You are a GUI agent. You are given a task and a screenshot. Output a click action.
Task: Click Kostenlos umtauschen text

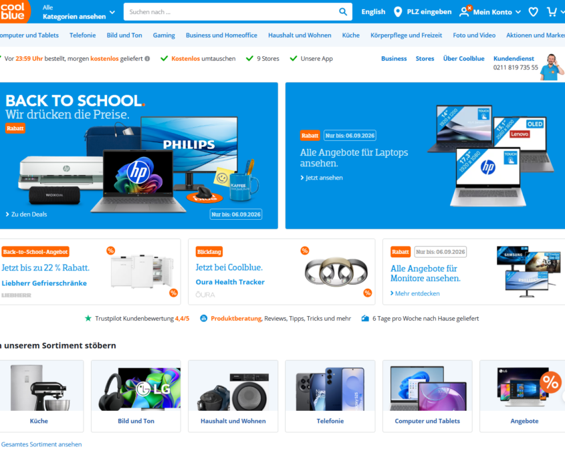203,59
